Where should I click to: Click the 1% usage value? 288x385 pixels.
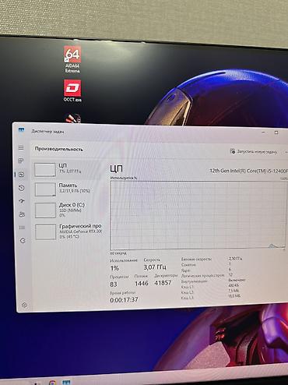click(x=114, y=268)
